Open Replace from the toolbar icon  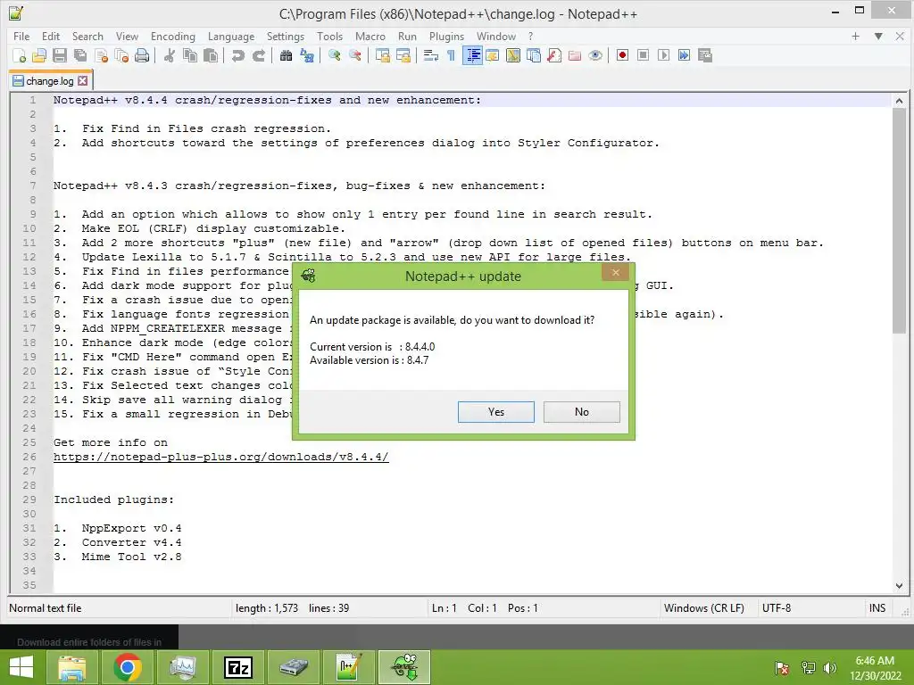point(307,55)
